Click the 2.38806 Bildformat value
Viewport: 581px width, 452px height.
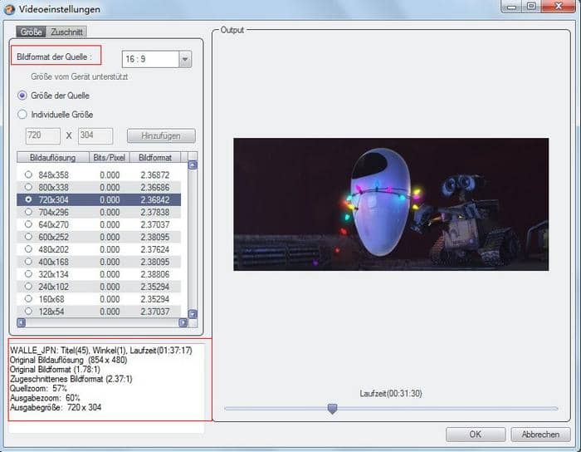155,274
